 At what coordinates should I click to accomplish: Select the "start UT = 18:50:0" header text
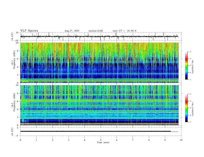pos(124,31)
